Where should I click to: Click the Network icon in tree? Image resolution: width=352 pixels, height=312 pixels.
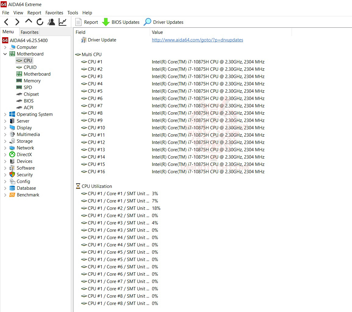click(x=12, y=148)
